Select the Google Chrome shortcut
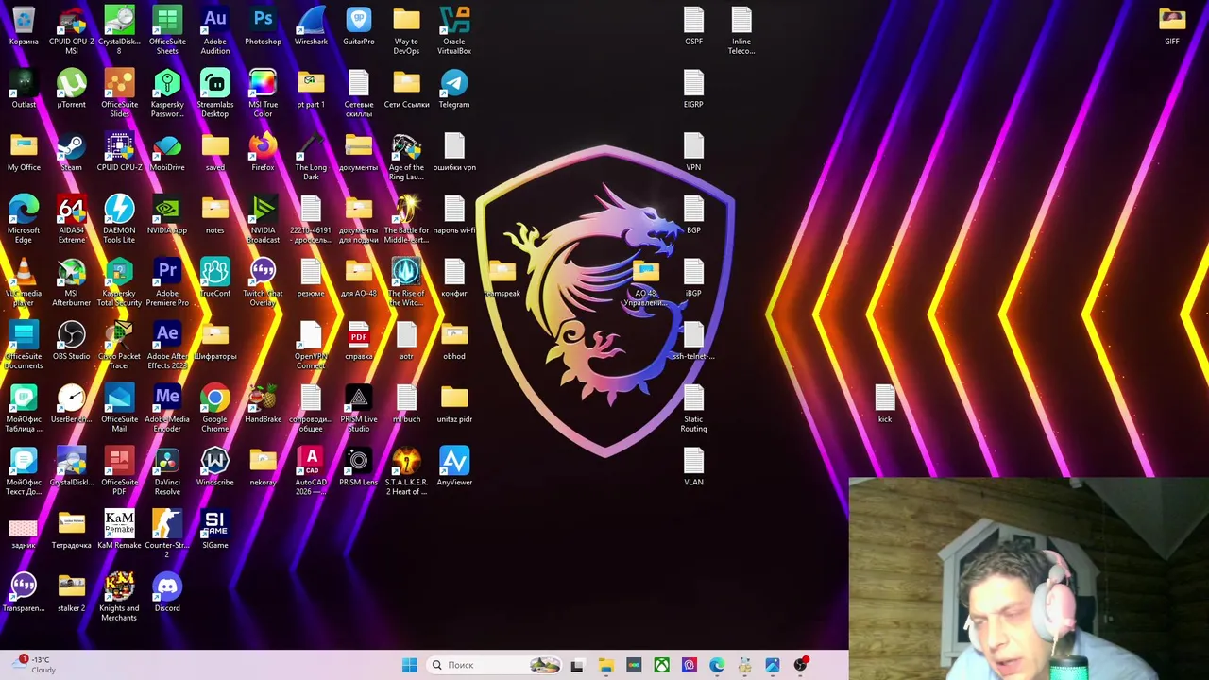The image size is (1209, 680). tap(214, 407)
